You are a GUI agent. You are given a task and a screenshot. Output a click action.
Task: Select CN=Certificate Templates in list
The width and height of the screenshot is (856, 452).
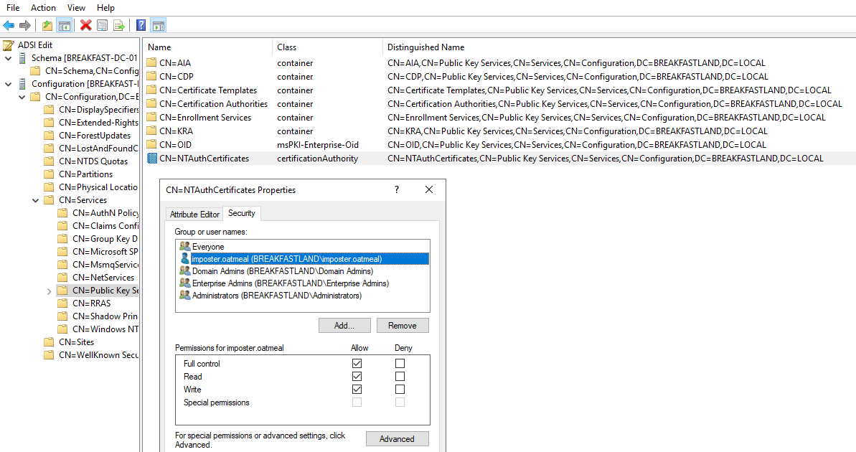coord(207,90)
